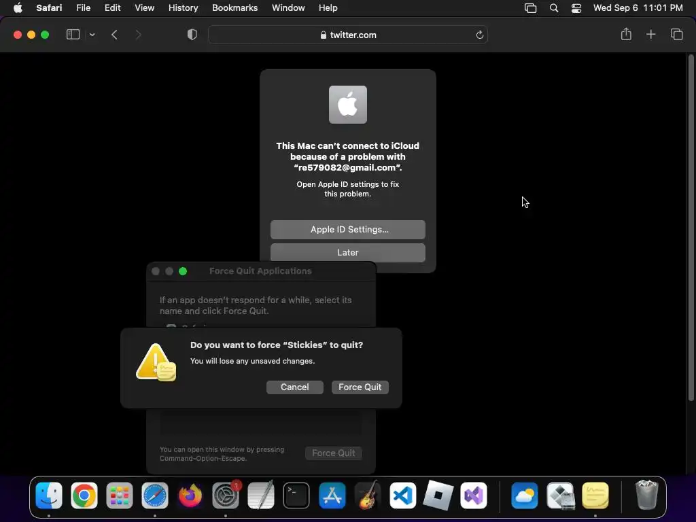Go forward one page in Safari

point(138,35)
